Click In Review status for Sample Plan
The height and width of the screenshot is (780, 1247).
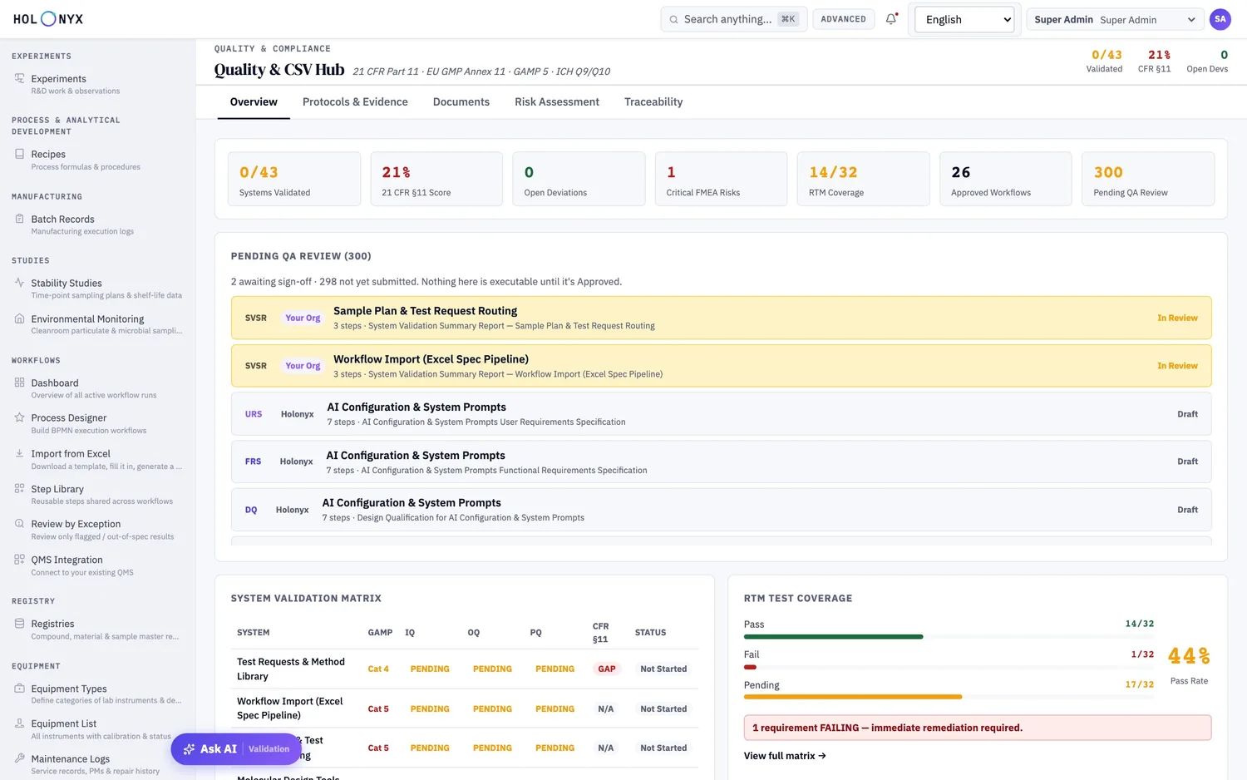coord(1177,318)
